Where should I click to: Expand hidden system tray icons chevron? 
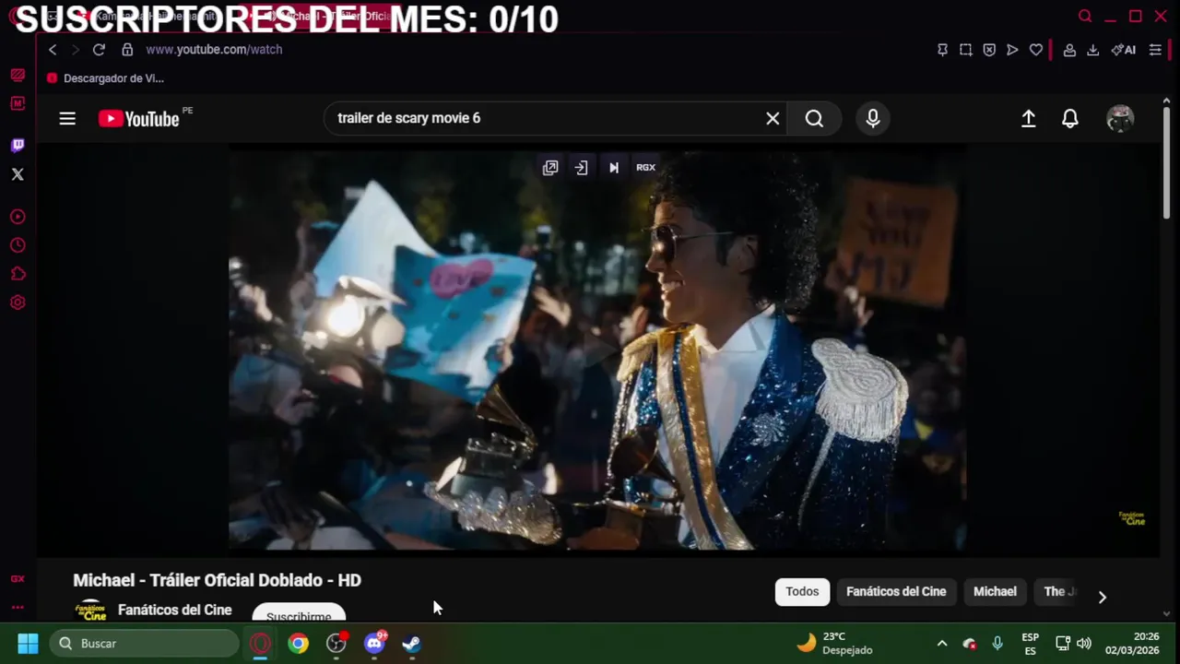click(941, 644)
